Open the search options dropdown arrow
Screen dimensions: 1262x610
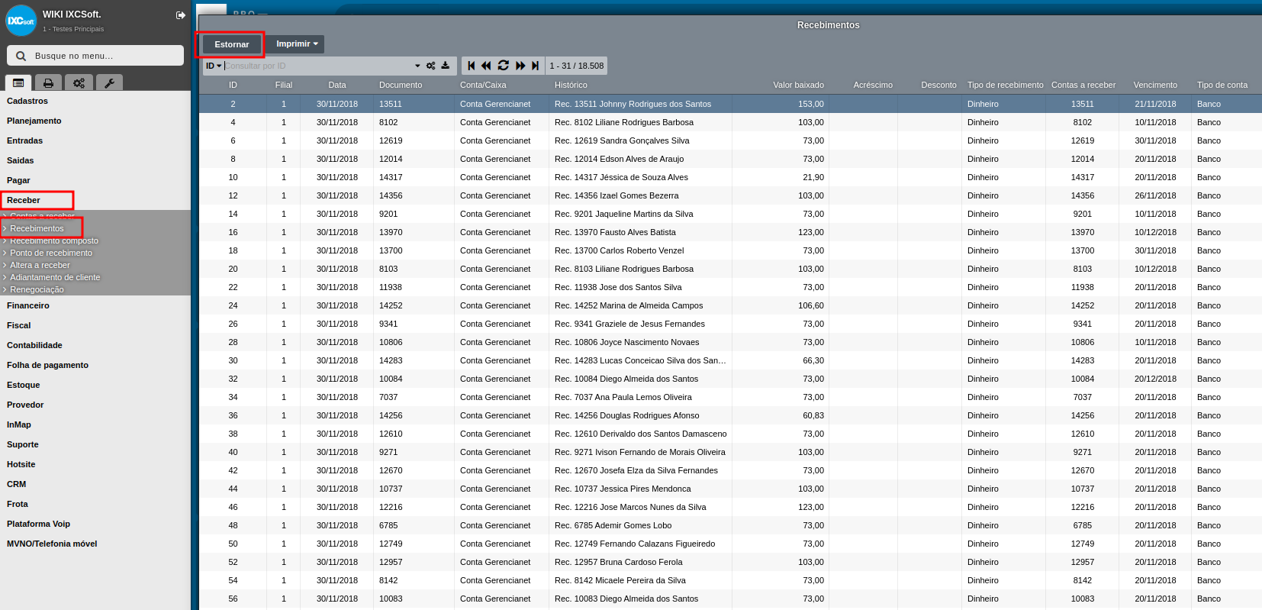[417, 66]
